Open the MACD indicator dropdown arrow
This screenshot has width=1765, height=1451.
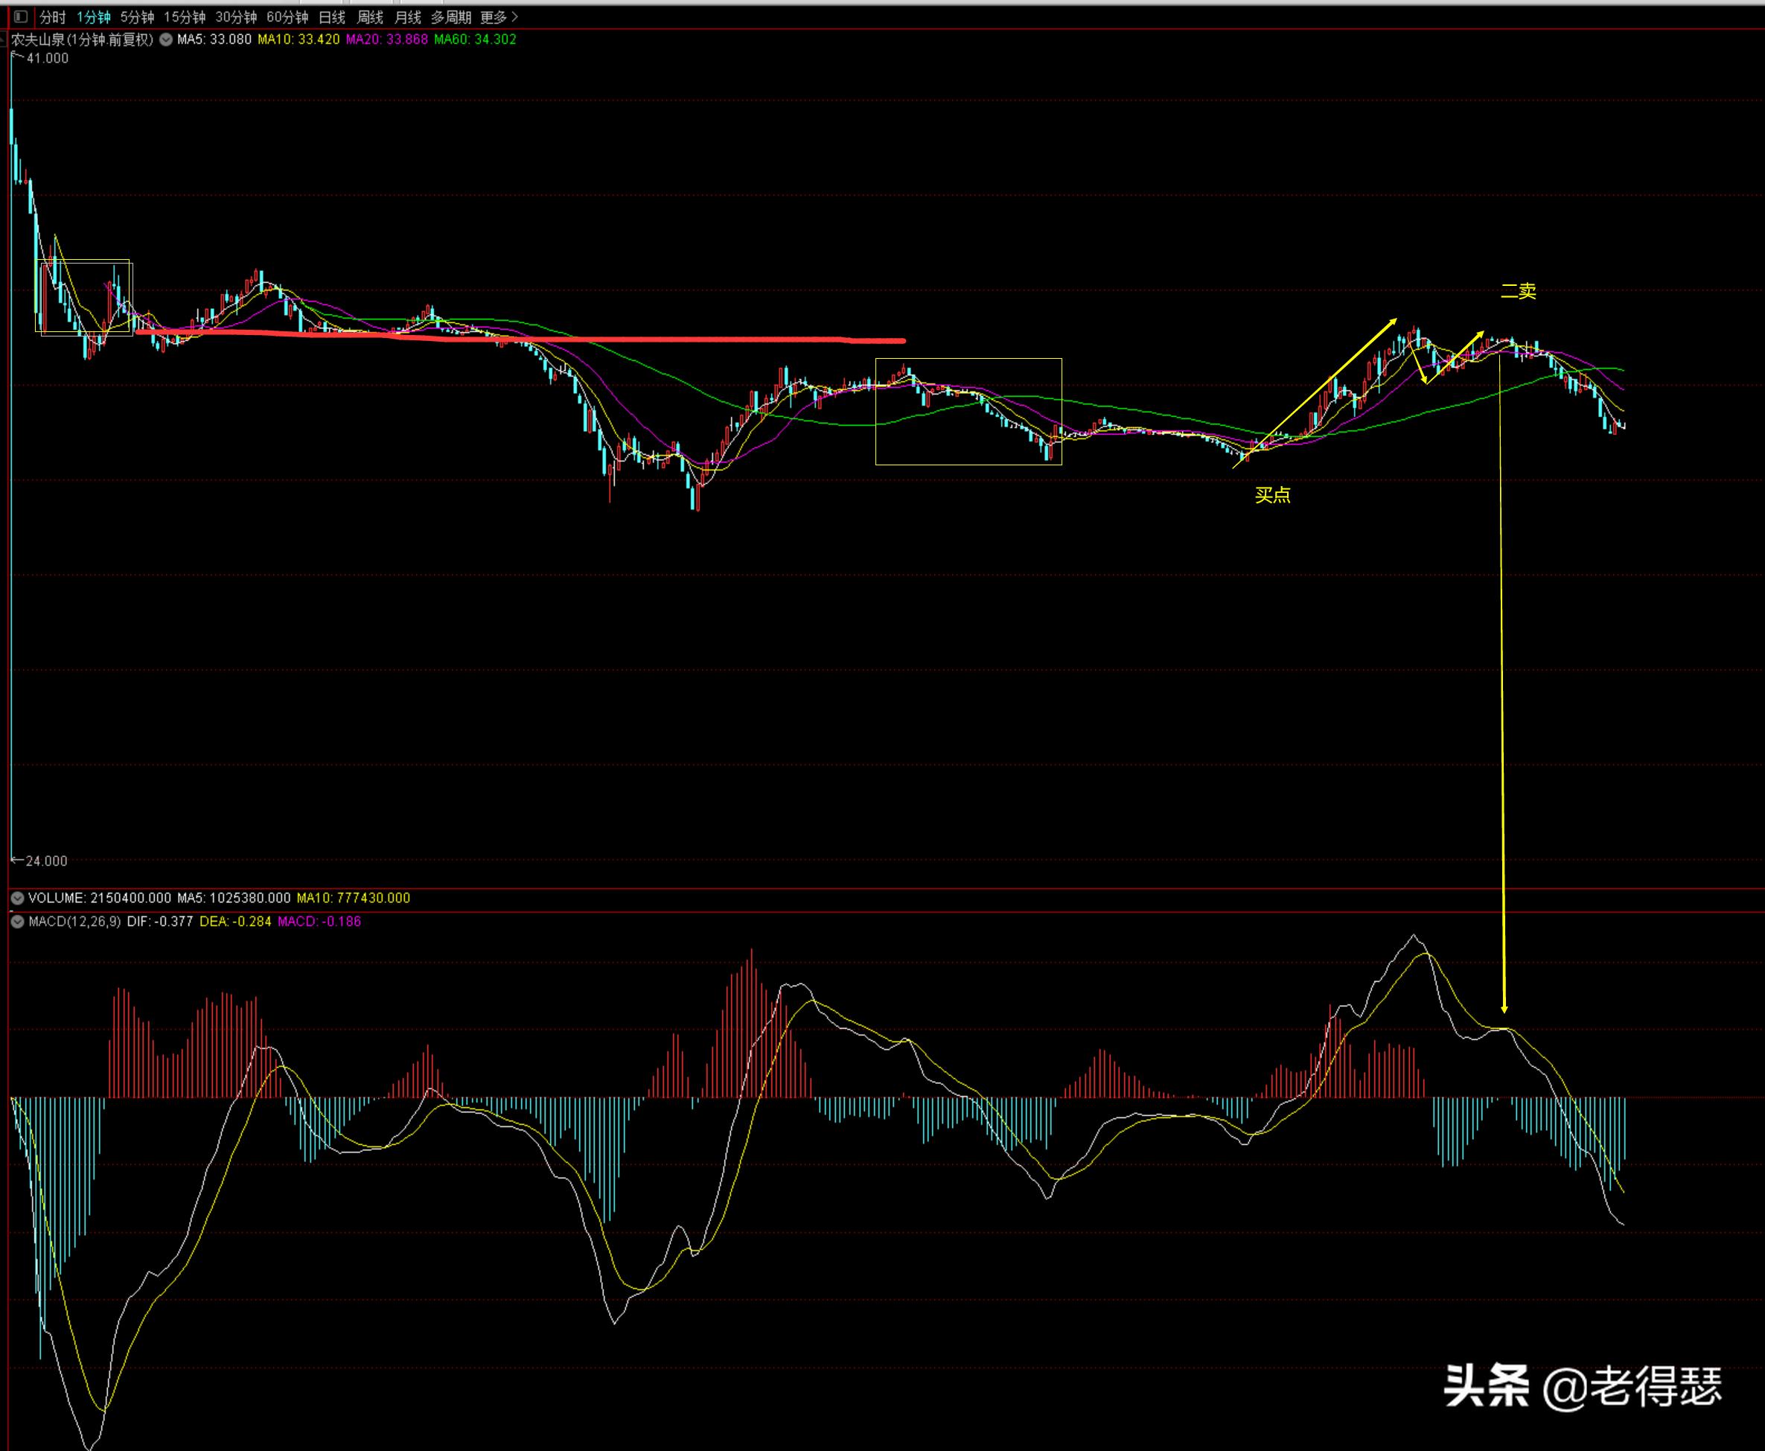coord(16,922)
